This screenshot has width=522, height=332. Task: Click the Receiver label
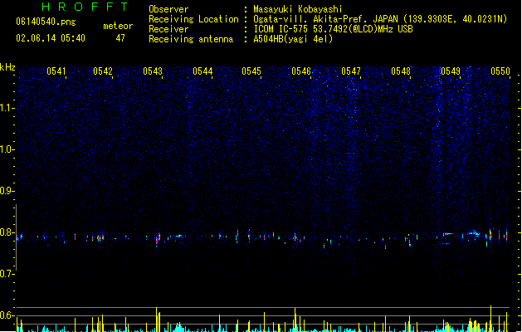point(168,29)
